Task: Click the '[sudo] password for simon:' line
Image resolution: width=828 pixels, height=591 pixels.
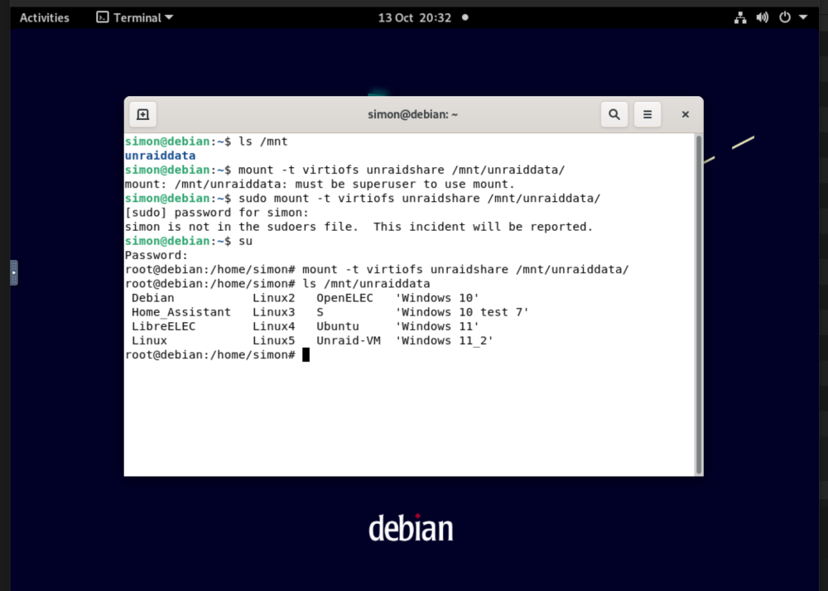Action: [216, 212]
